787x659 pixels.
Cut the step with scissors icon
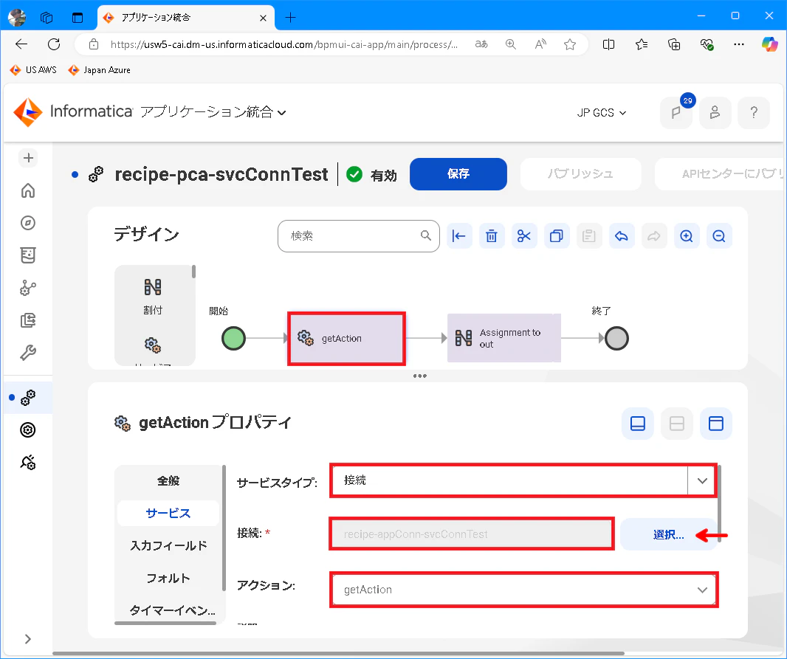click(x=524, y=235)
